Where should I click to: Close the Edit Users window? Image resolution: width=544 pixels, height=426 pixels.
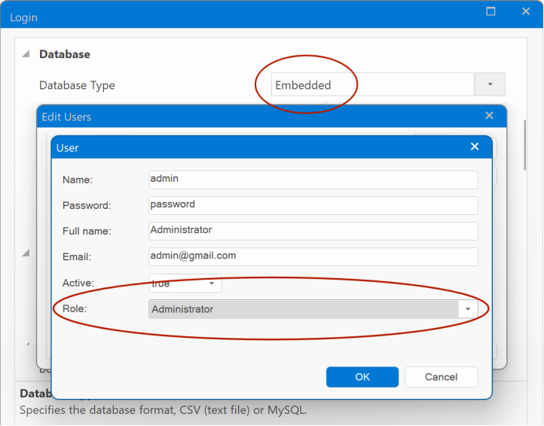coord(489,115)
